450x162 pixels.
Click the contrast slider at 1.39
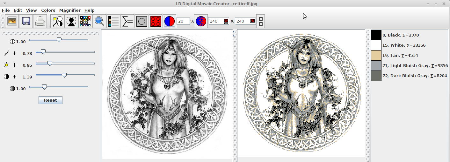[x=65, y=75]
